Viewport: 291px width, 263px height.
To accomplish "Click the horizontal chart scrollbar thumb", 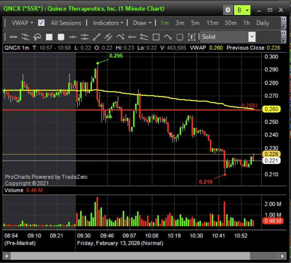I will pyautogui.click(x=130, y=256).
